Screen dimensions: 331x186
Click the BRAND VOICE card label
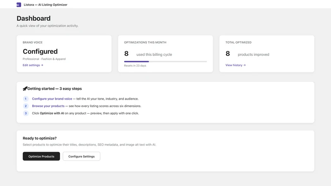tap(33, 43)
